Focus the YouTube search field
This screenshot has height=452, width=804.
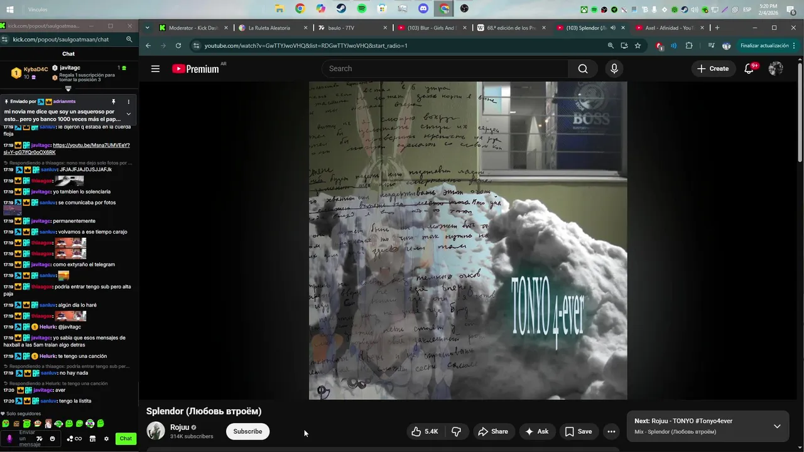click(x=445, y=69)
